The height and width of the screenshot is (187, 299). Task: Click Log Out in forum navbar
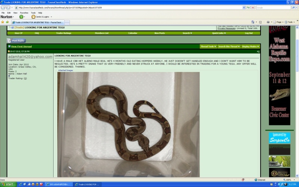249,33
